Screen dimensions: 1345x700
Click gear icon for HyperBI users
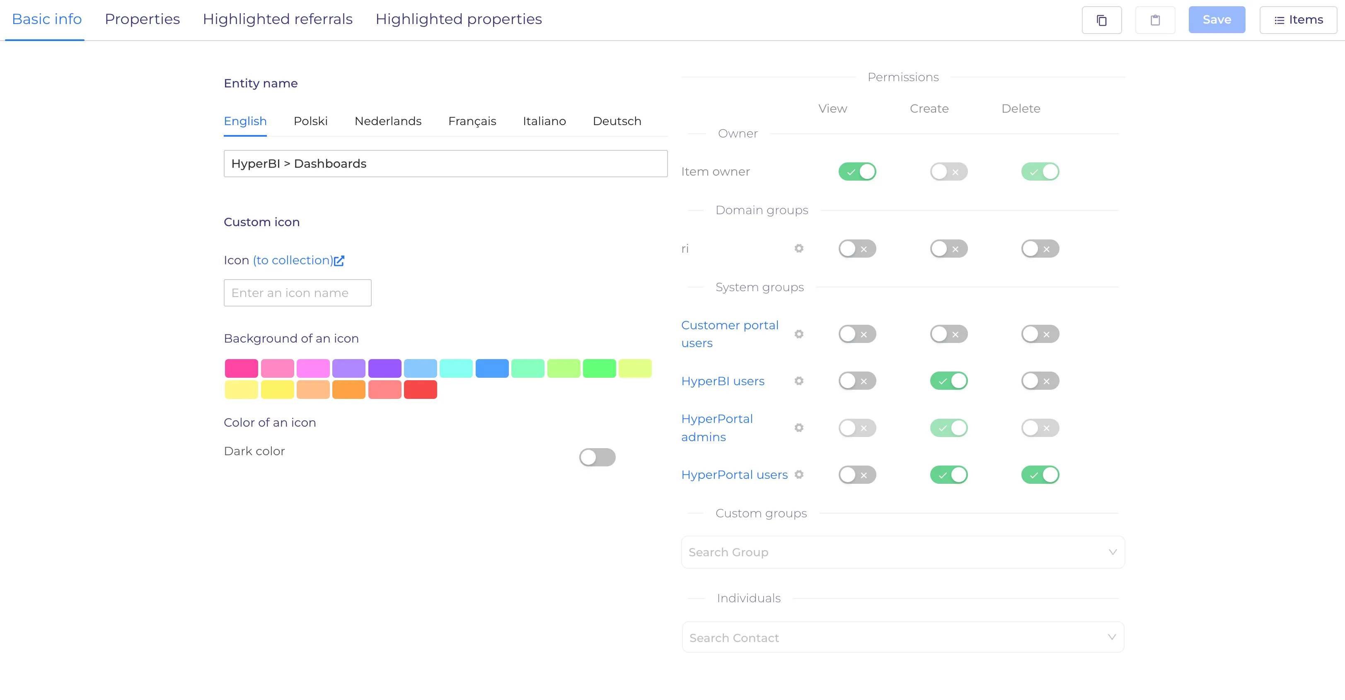click(x=799, y=381)
